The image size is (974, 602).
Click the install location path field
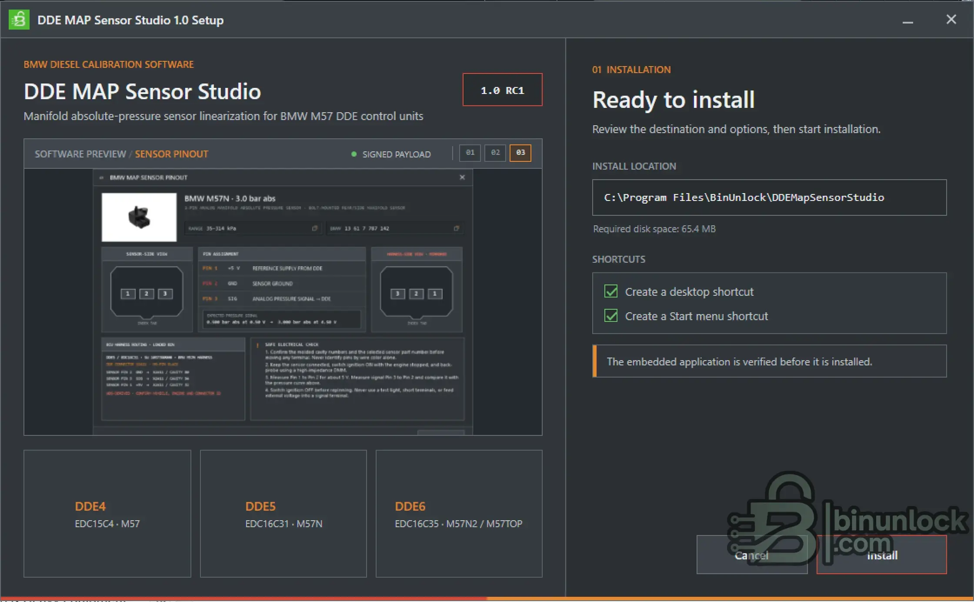click(x=769, y=197)
